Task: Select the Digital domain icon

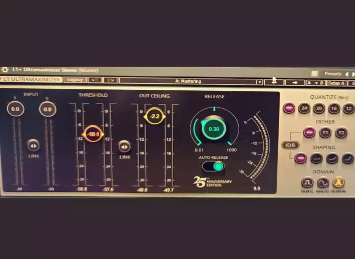Action: [x=307, y=183]
